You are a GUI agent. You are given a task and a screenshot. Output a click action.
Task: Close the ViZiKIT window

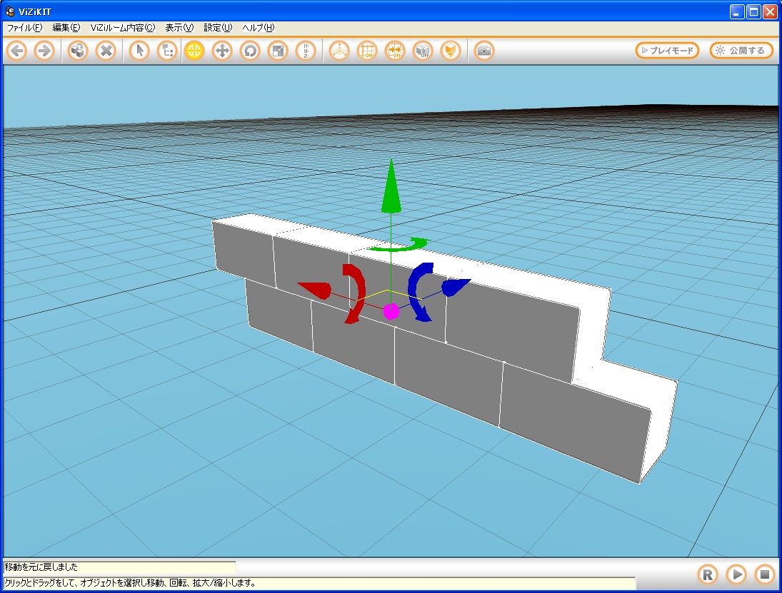click(x=770, y=11)
